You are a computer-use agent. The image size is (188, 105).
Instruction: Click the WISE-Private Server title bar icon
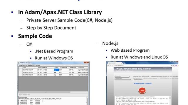[18, 63]
